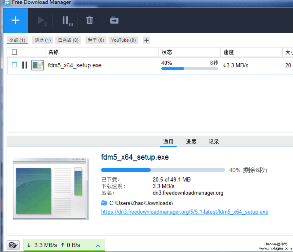Delete the selected download with the trash icon

click(90, 20)
